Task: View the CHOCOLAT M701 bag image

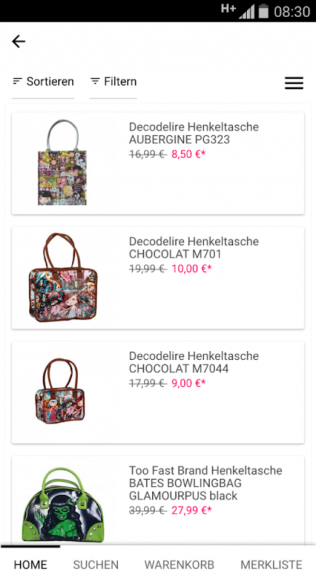Action: (x=63, y=277)
